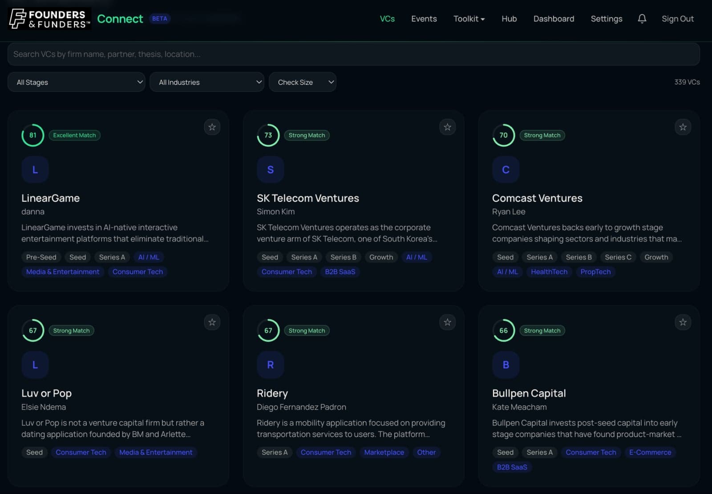Click Sign Out
712x494 pixels.
[678, 19]
